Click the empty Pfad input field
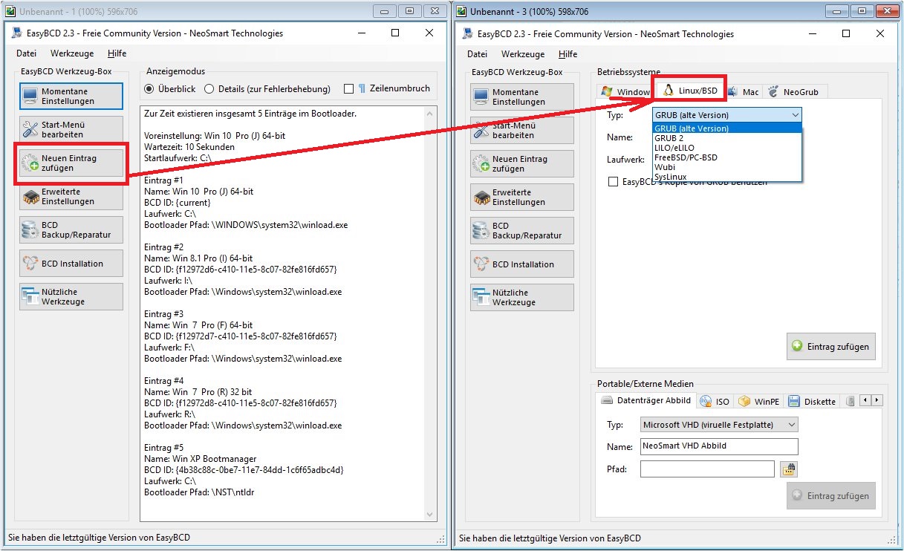 tap(707, 469)
